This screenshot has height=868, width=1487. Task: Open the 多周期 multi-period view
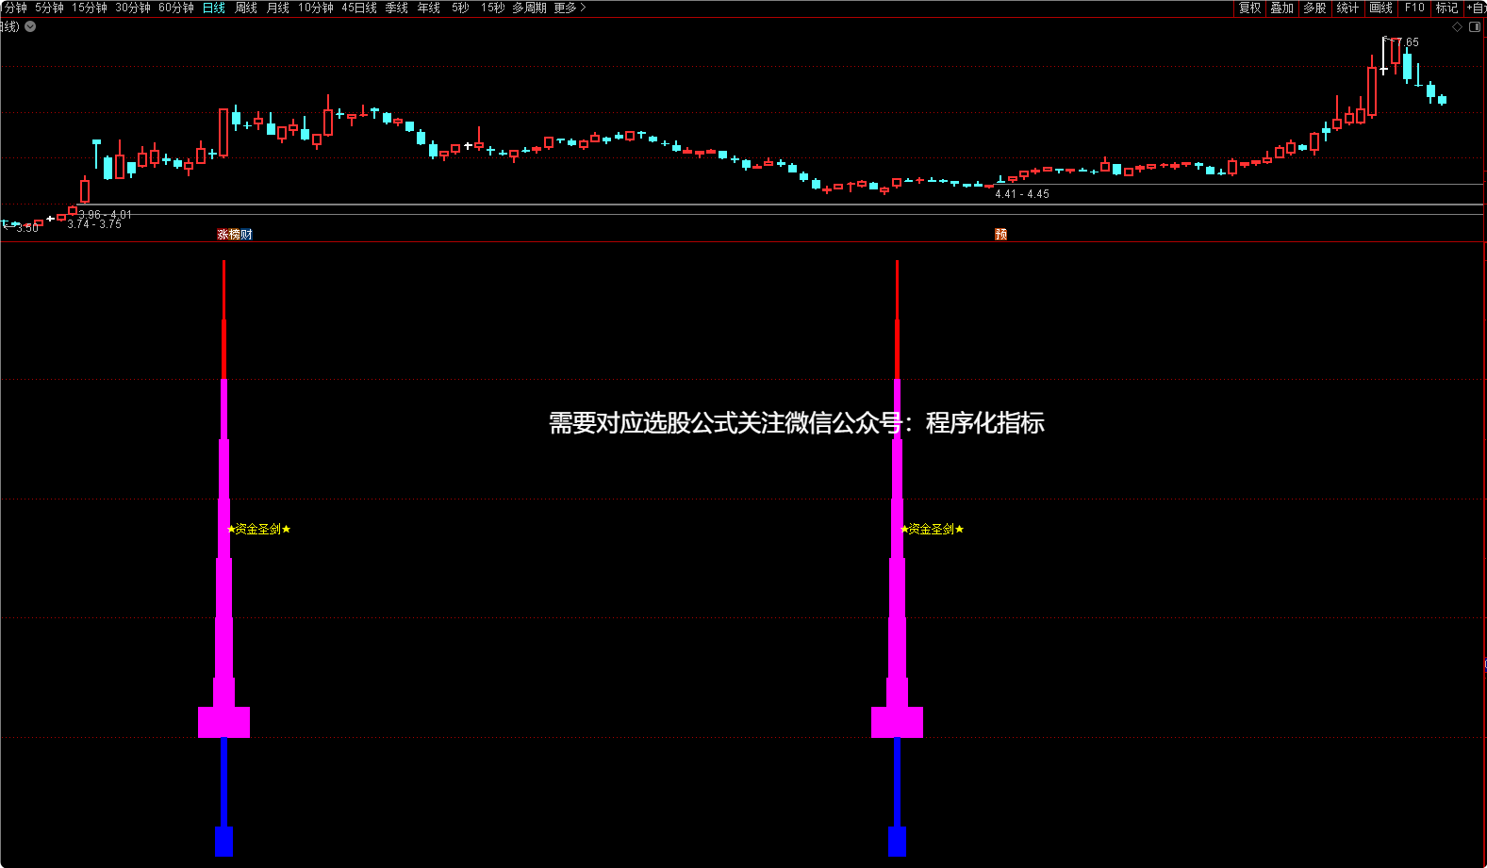click(x=529, y=8)
